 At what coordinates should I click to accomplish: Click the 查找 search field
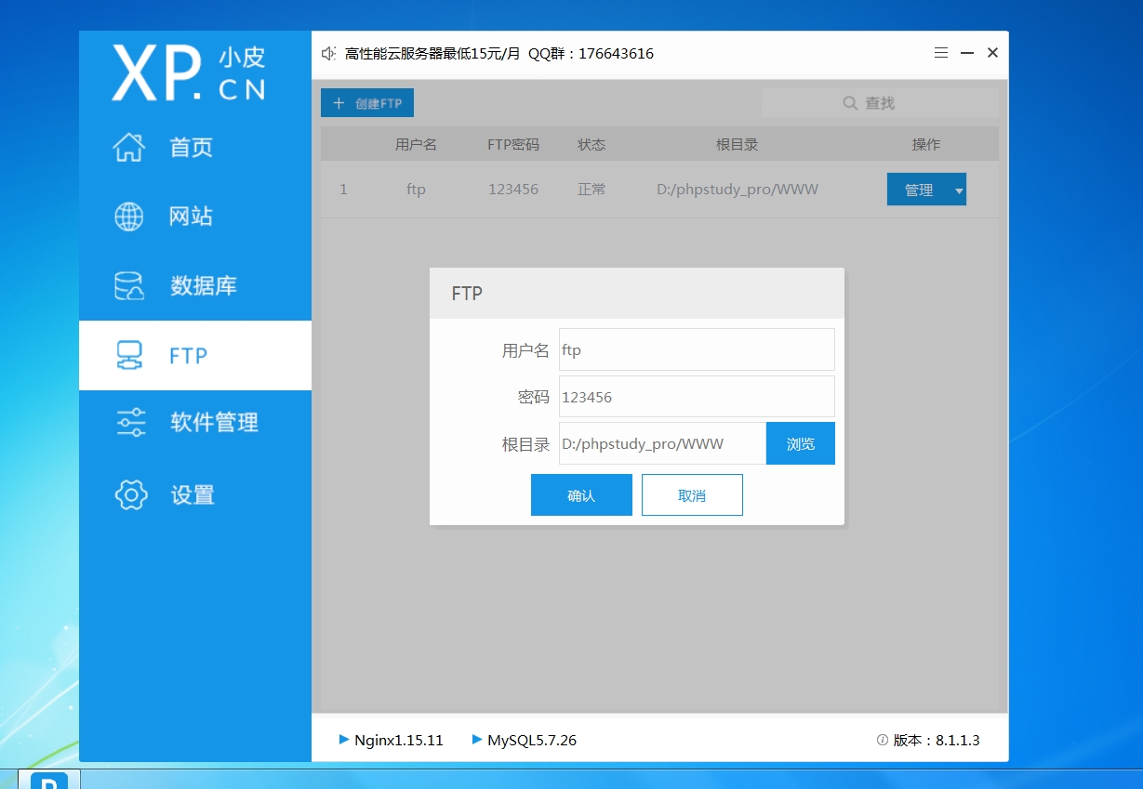coord(880,103)
